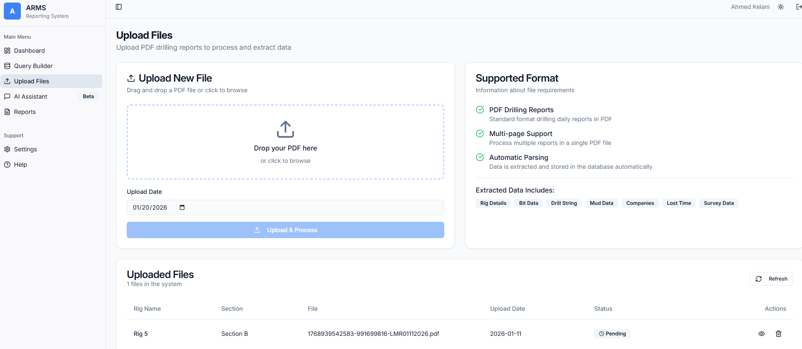The height and width of the screenshot is (349, 802).
Task: Open Dashboard from the main menu
Action: (x=29, y=51)
